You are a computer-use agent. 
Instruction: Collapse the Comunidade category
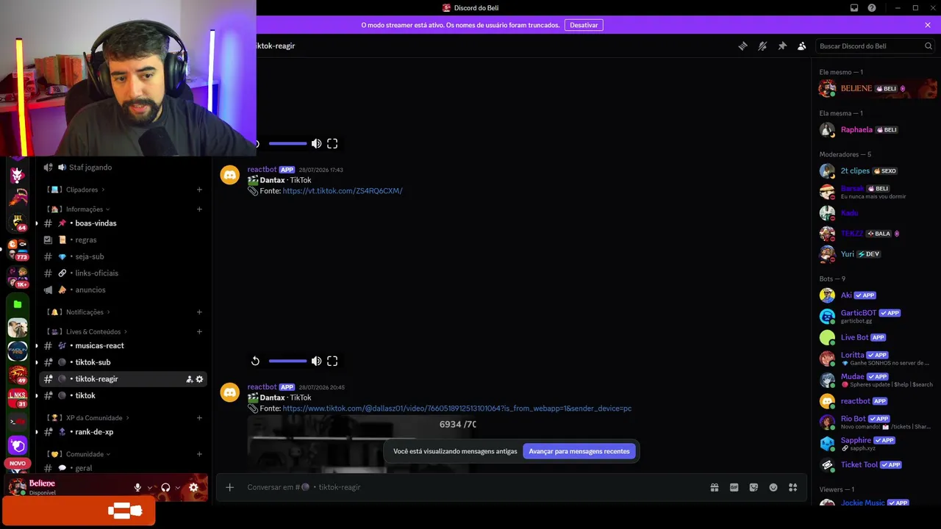[x=79, y=454]
